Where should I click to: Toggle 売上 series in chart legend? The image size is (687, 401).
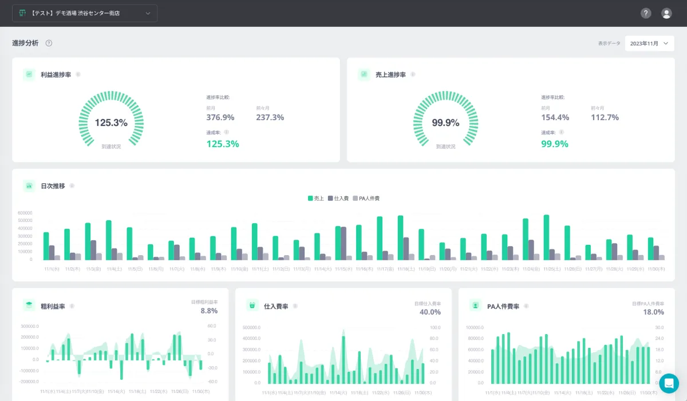point(315,198)
